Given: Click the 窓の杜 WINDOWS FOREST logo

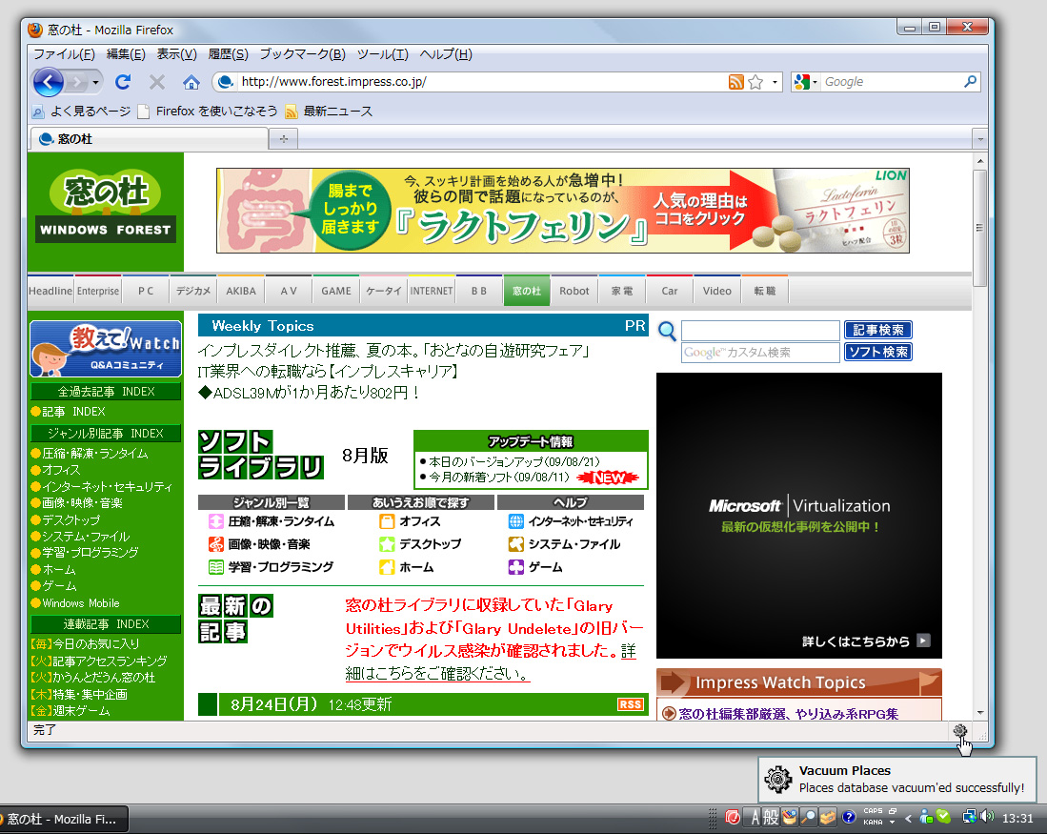Looking at the screenshot, I should click(x=106, y=207).
